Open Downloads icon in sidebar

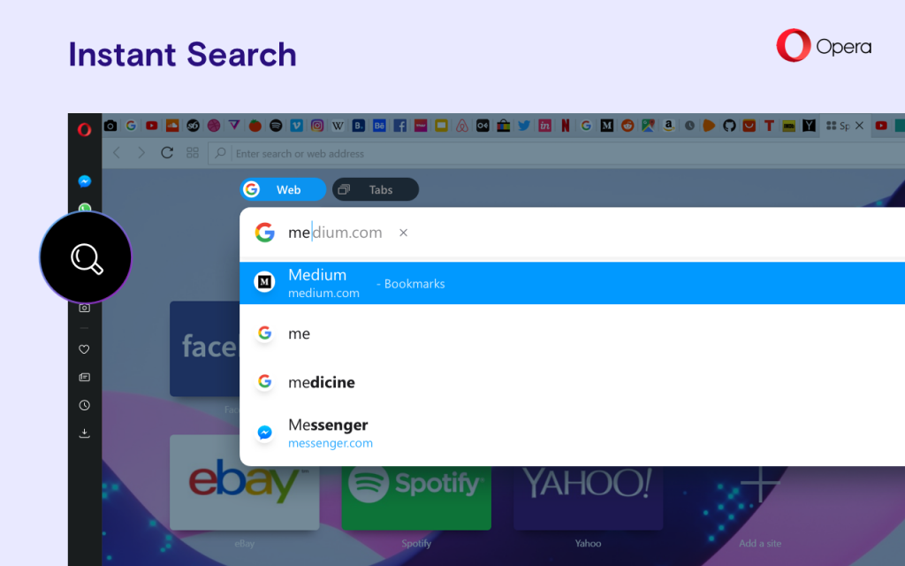[84, 433]
